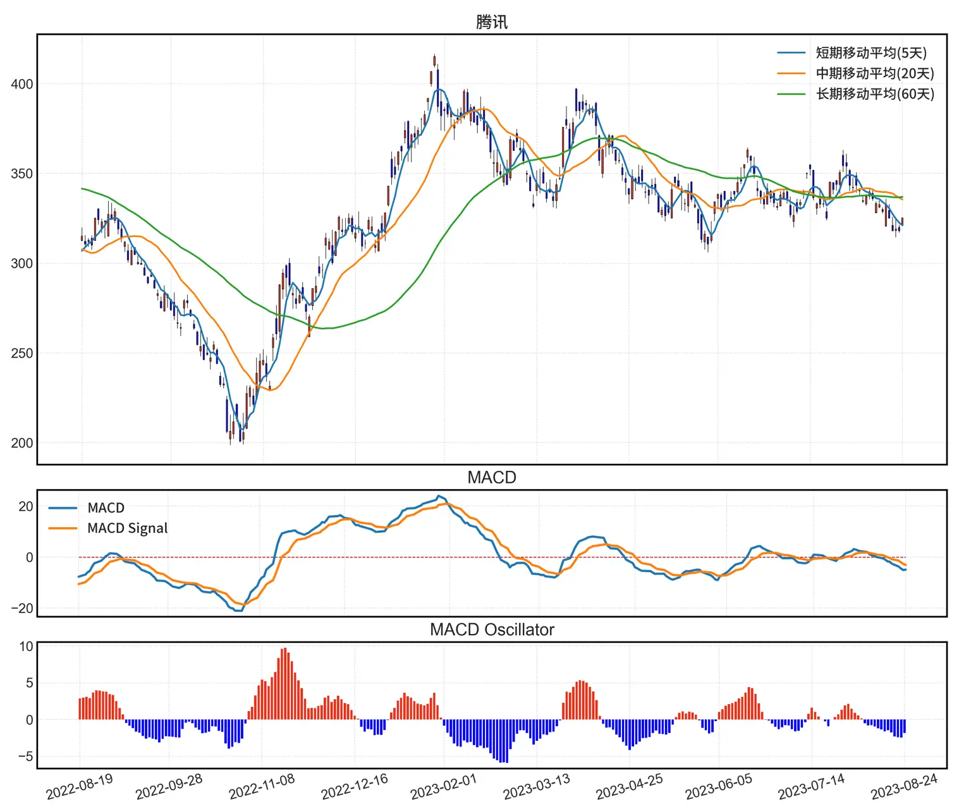971x809 pixels.
Task: Click the −20 tick on MACD axis
Action: tap(21, 609)
